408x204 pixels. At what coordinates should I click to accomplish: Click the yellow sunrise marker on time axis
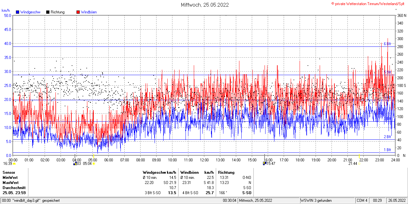point(93,156)
